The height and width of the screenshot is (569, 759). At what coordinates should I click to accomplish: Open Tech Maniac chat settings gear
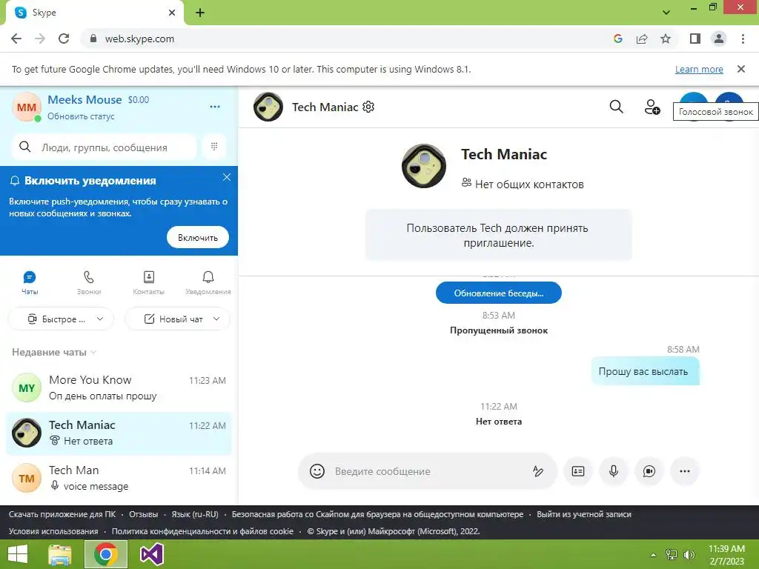[368, 107]
